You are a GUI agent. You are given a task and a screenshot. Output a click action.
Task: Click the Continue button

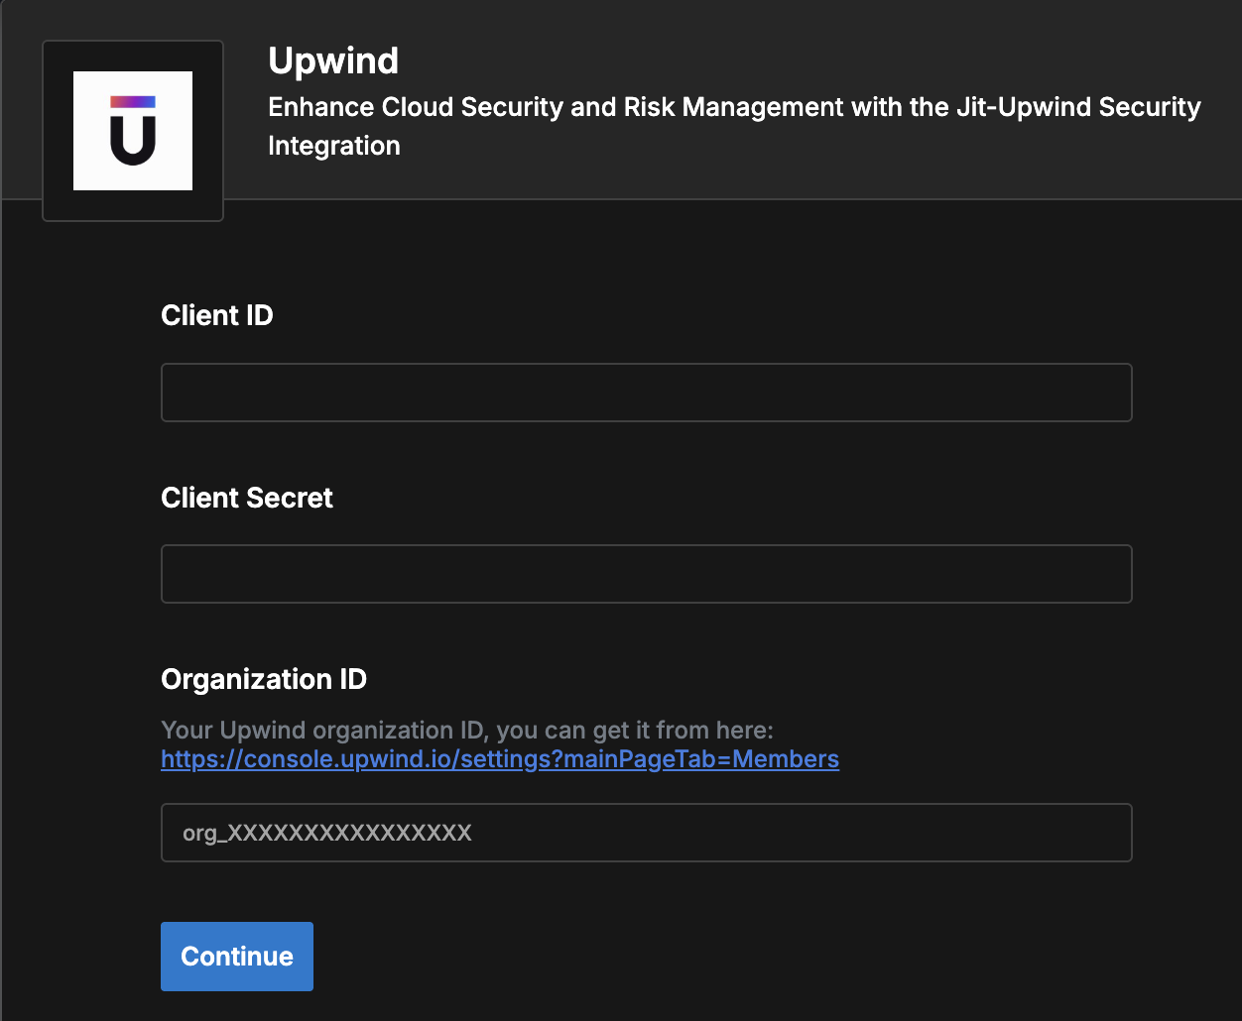[237, 957]
